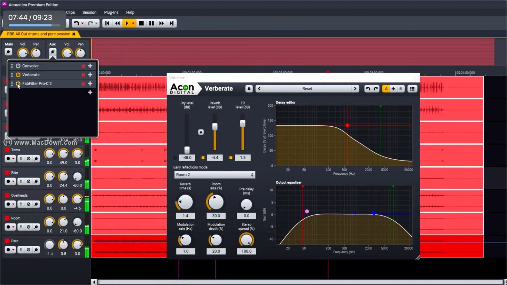
Task: Open the Verberate plug-in menu list icon
Action: [412, 89]
